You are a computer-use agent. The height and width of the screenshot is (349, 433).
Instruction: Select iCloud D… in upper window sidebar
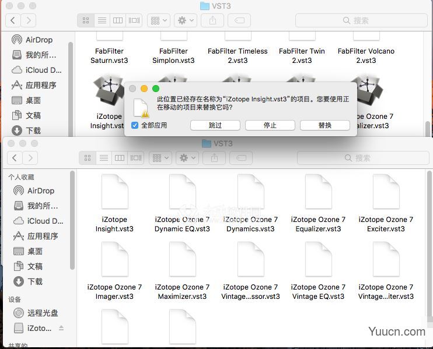point(36,70)
